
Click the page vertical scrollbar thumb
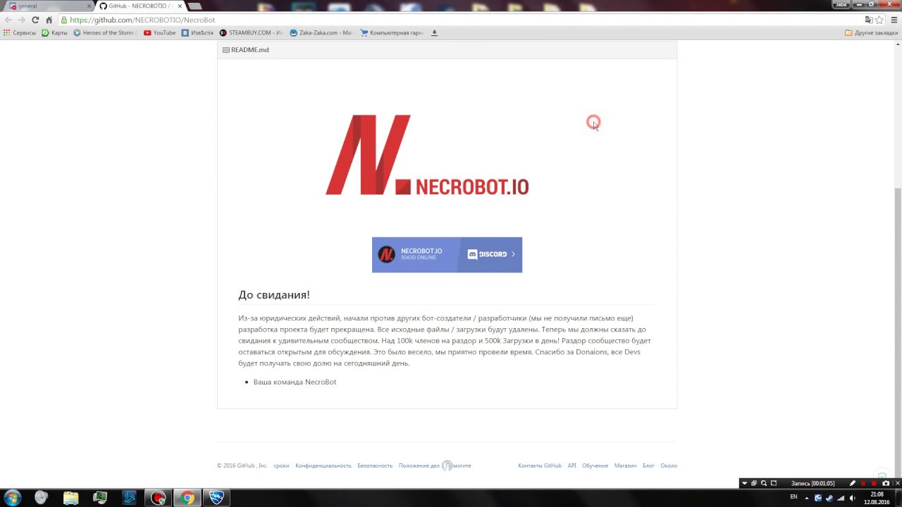point(898,331)
